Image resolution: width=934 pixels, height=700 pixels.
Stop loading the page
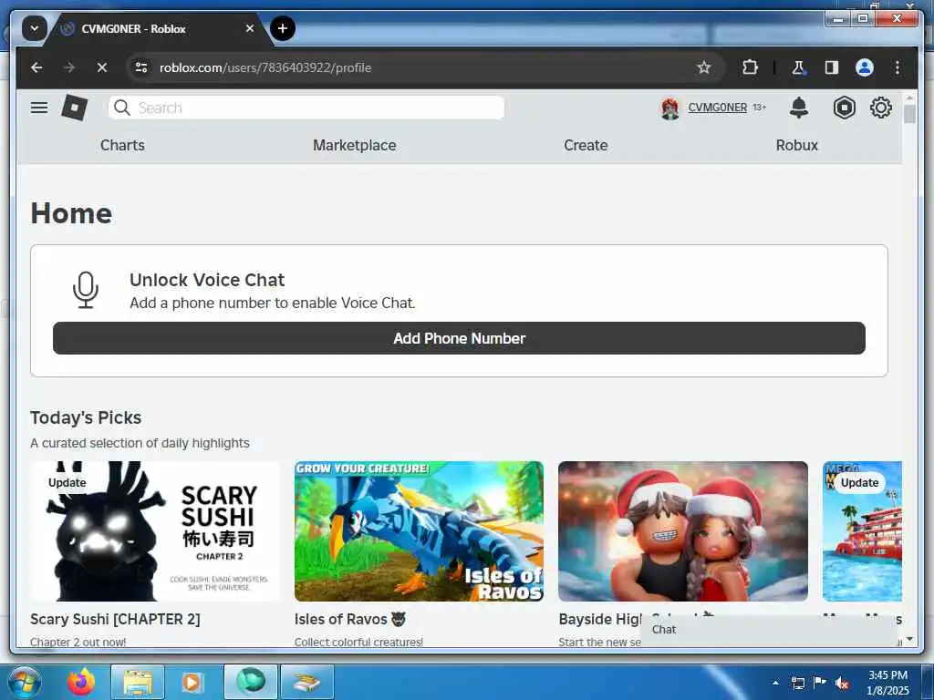(x=102, y=67)
